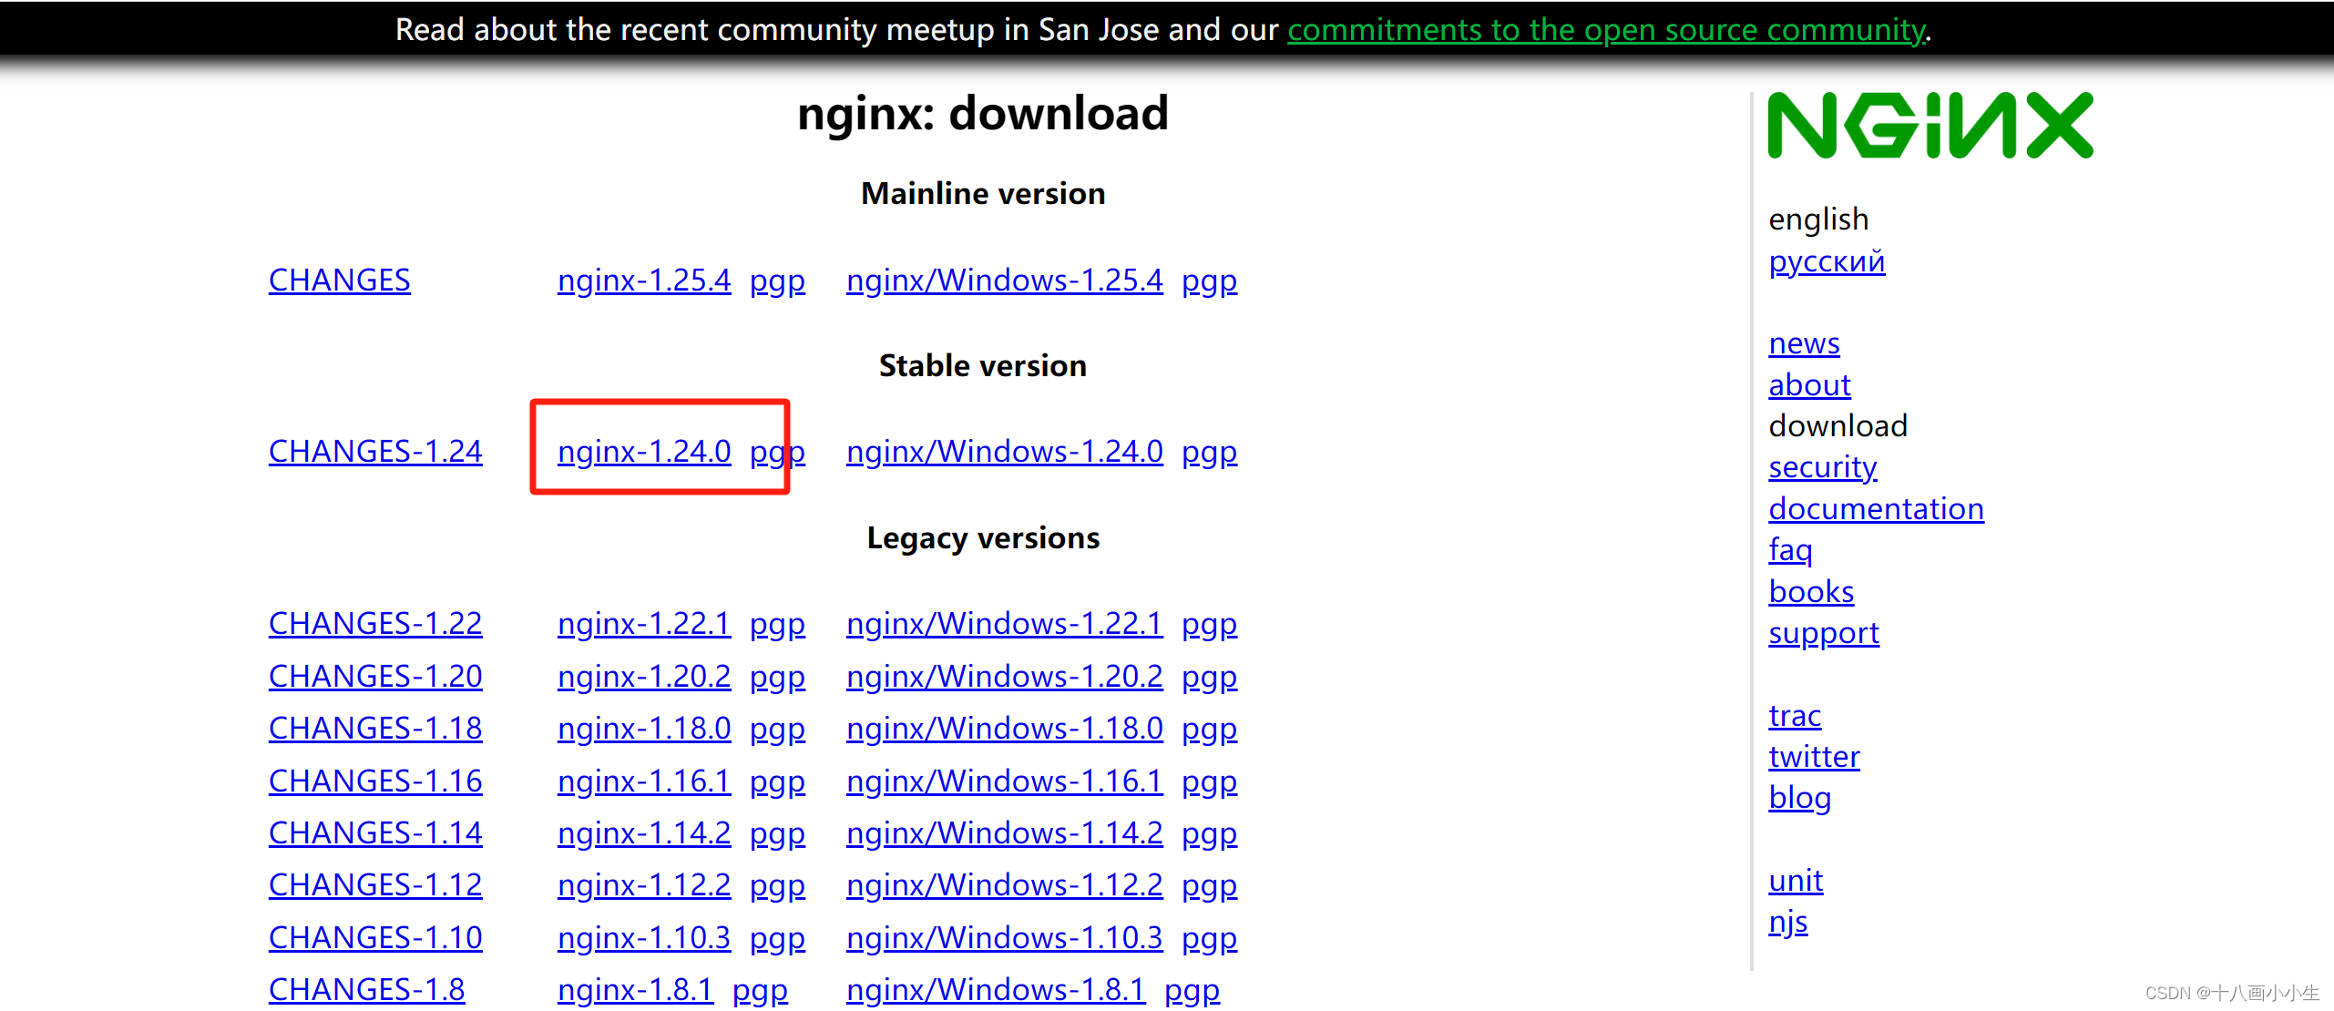Download nginx/Windows-1.16.1
Viewport: 2334px width, 1011px height.
click(1004, 781)
